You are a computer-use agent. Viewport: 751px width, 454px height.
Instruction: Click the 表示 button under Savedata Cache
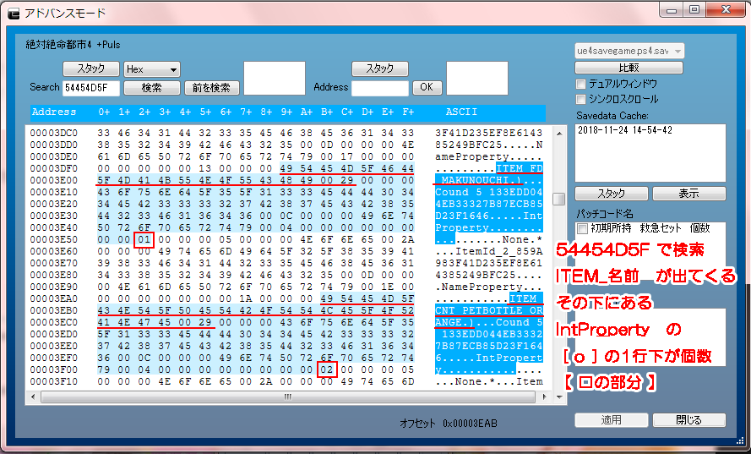pos(688,194)
